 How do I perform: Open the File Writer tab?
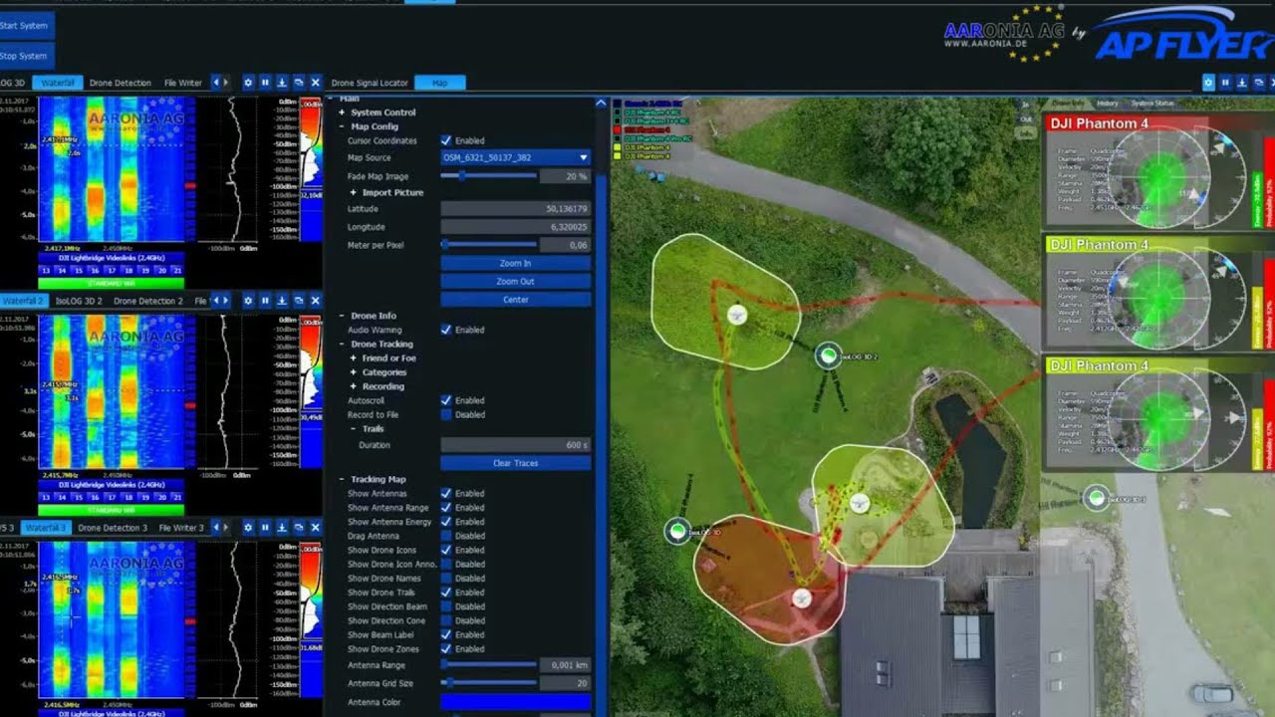[x=183, y=83]
